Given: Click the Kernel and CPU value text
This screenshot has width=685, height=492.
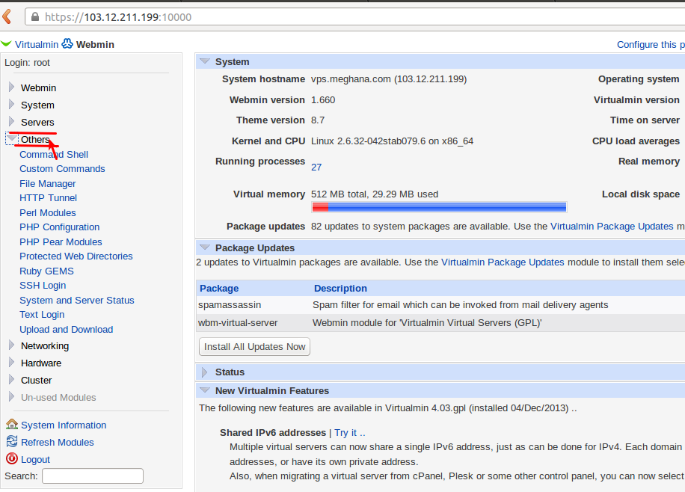Looking at the screenshot, I should click(392, 141).
